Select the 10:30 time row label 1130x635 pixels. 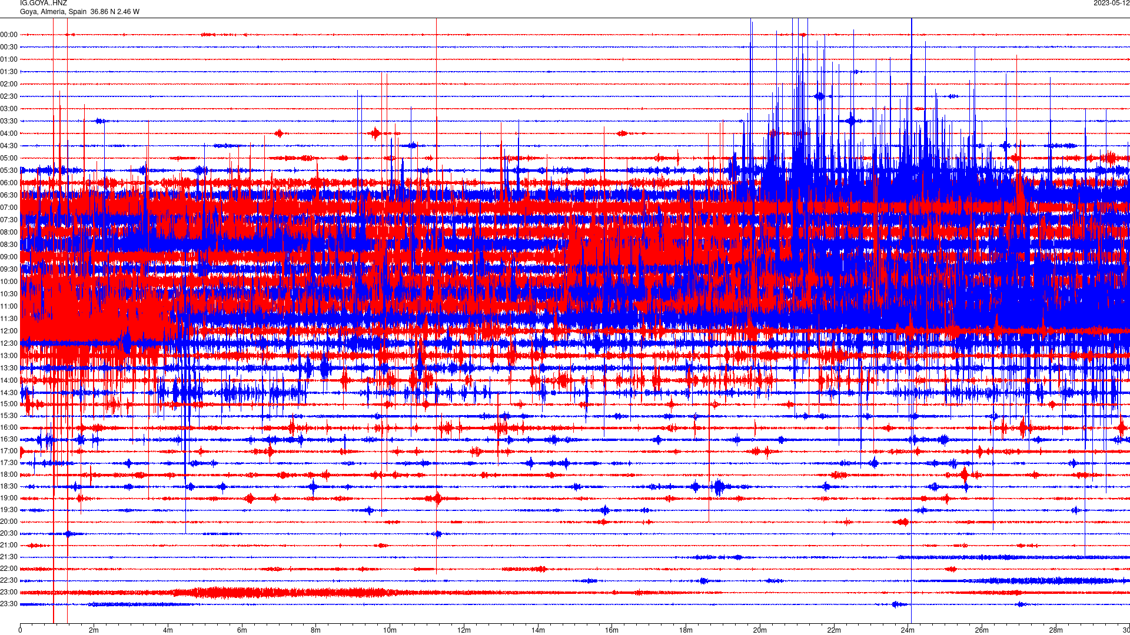[x=9, y=294]
